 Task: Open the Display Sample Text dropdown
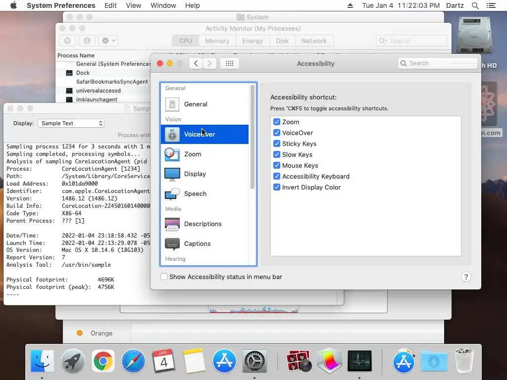(71, 123)
